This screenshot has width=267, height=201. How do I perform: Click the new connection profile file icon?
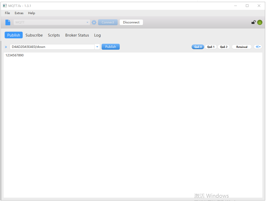pyautogui.click(x=8, y=22)
